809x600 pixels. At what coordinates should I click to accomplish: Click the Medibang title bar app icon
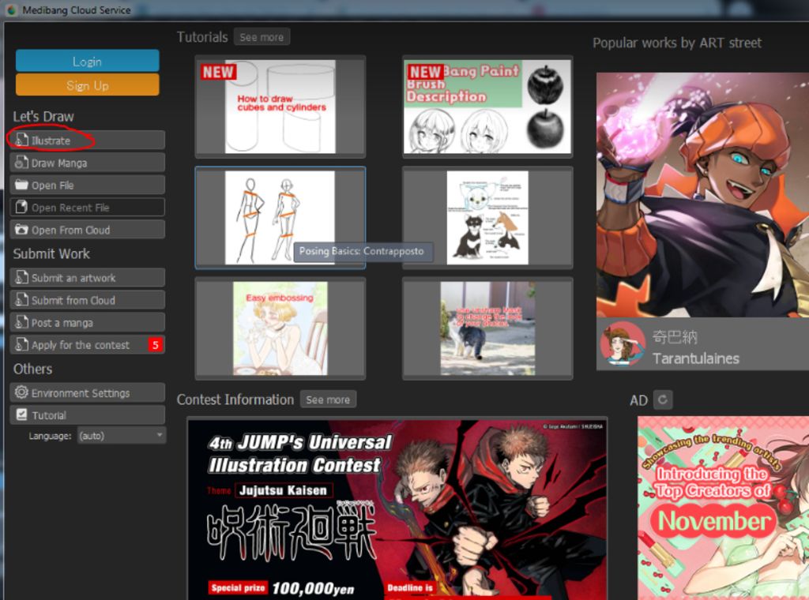[11, 9]
